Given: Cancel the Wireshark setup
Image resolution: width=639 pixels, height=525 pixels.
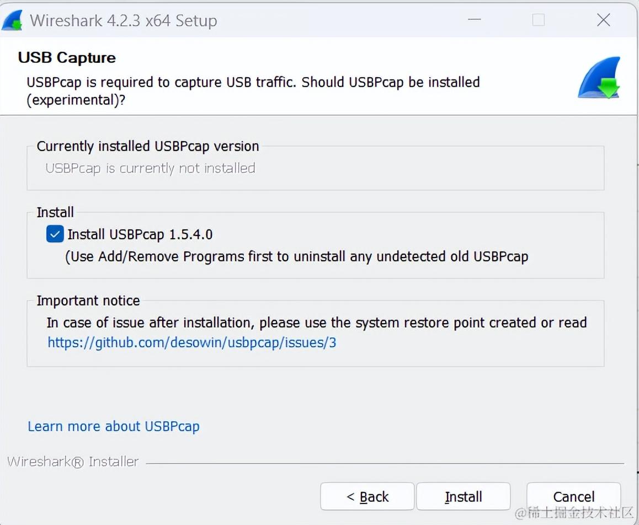Looking at the screenshot, I should click(x=574, y=496).
